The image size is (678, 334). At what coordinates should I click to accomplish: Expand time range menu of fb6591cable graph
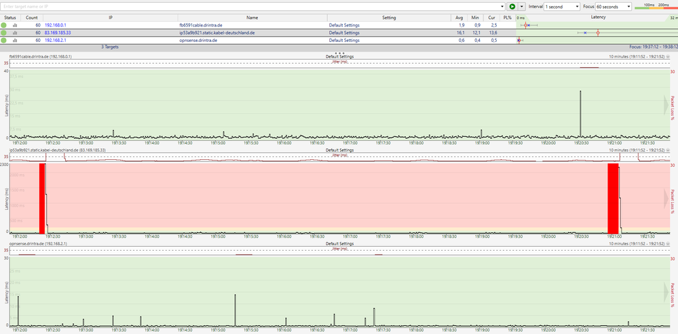(x=668, y=56)
